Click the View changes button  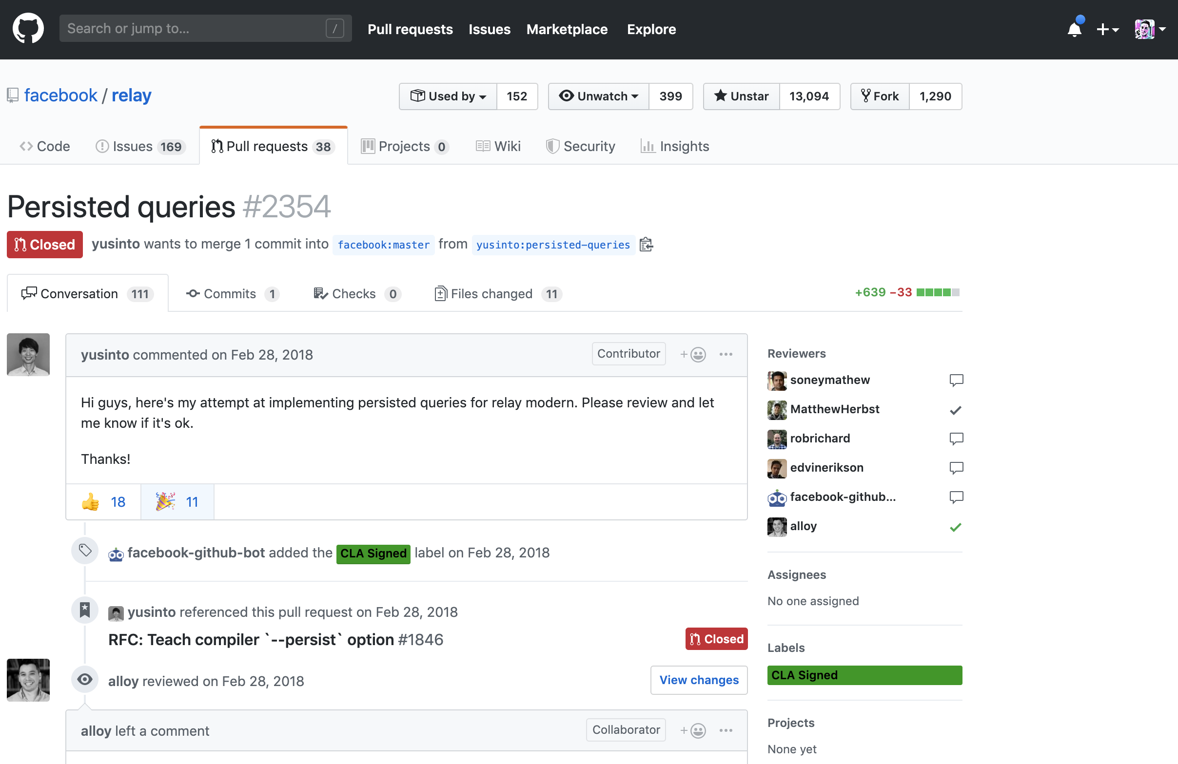(698, 680)
